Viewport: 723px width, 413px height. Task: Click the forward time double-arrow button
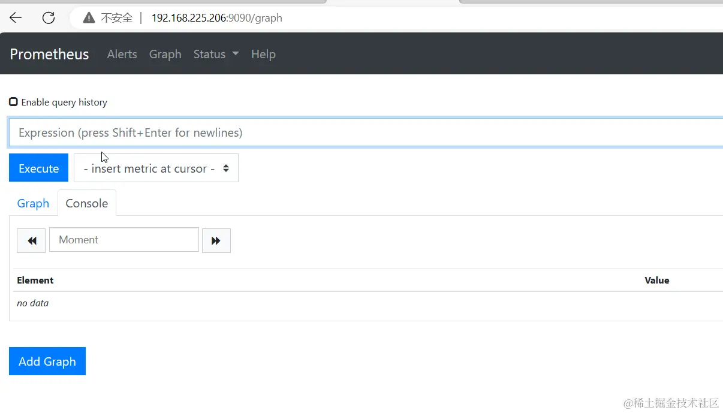point(216,240)
